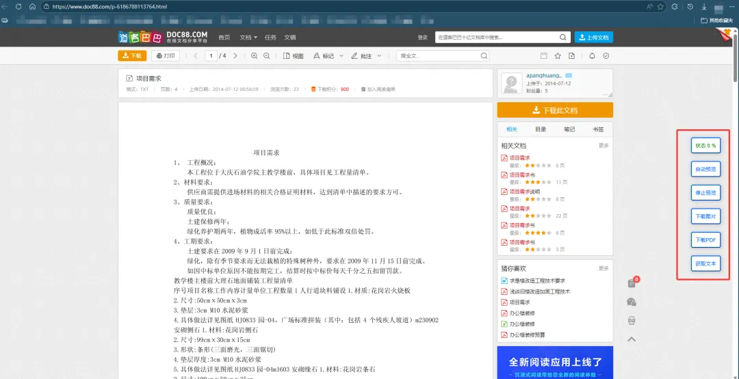Switch to the 书签 tab

pos(598,129)
